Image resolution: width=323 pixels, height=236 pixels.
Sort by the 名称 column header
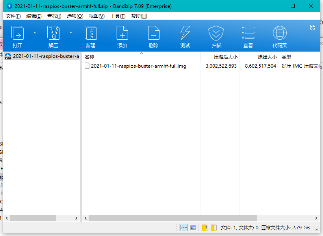tap(141, 57)
